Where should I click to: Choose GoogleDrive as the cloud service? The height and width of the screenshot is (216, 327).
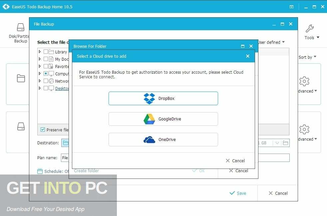163,119
